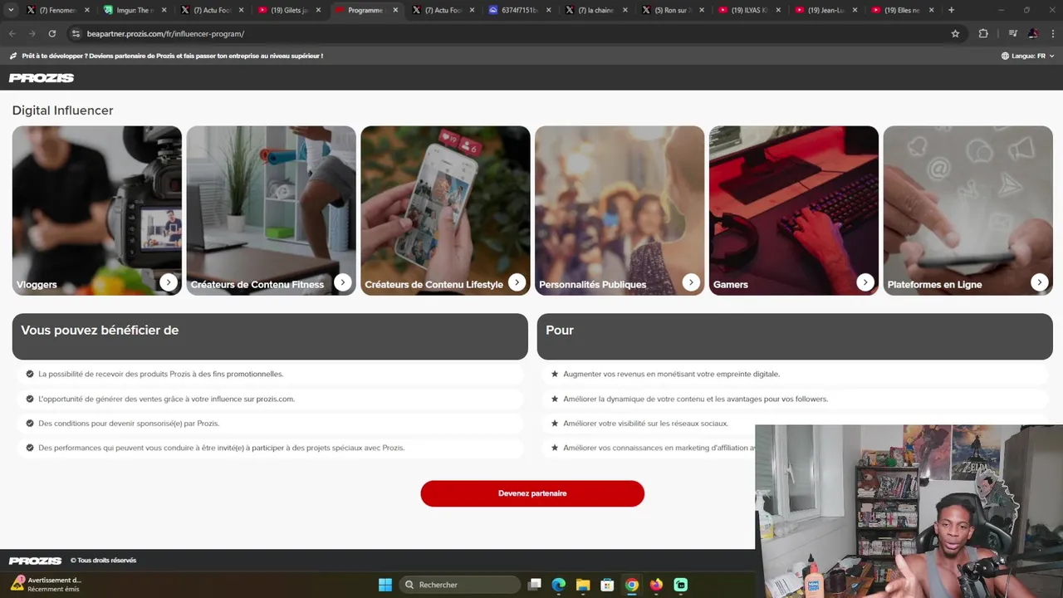Open Task View on the taskbar
Image resolution: width=1063 pixels, height=598 pixels.
click(x=535, y=585)
